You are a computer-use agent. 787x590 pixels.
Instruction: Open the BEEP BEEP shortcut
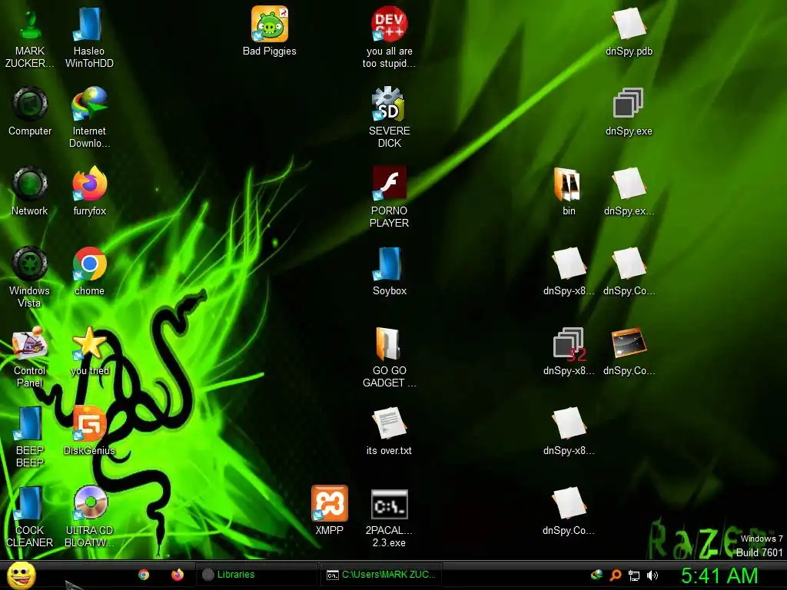(x=30, y=436)
